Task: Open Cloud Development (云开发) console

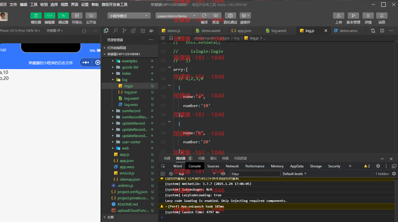Action: (x=91, y=16)
